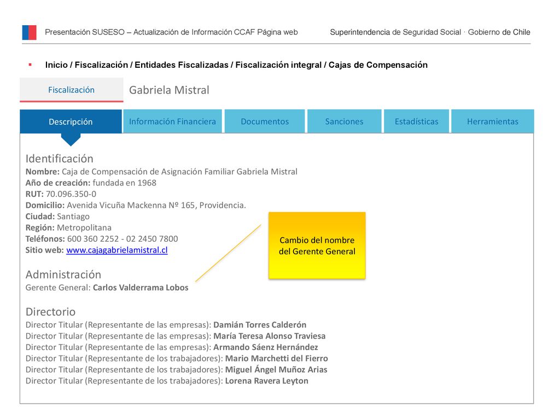Viewport: 560px width, 420px height.
Task: Click director Mario Marchetti del Fierro row
Action: tap(177, 359)
